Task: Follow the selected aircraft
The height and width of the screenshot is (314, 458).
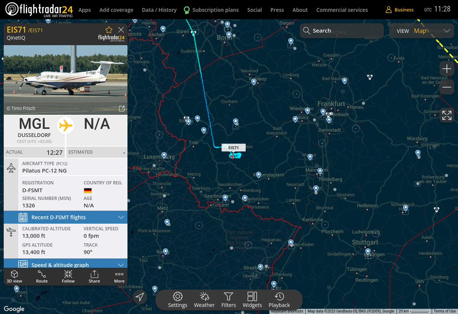Action: coord(68,276)
